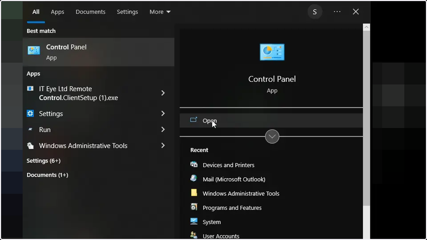427x240 pixels.
Task: Click the Settings gear icon in Apps list
Action: [30, 113]
